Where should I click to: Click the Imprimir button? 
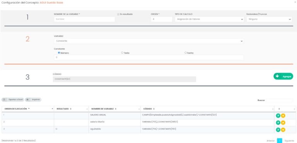point(33,99)
